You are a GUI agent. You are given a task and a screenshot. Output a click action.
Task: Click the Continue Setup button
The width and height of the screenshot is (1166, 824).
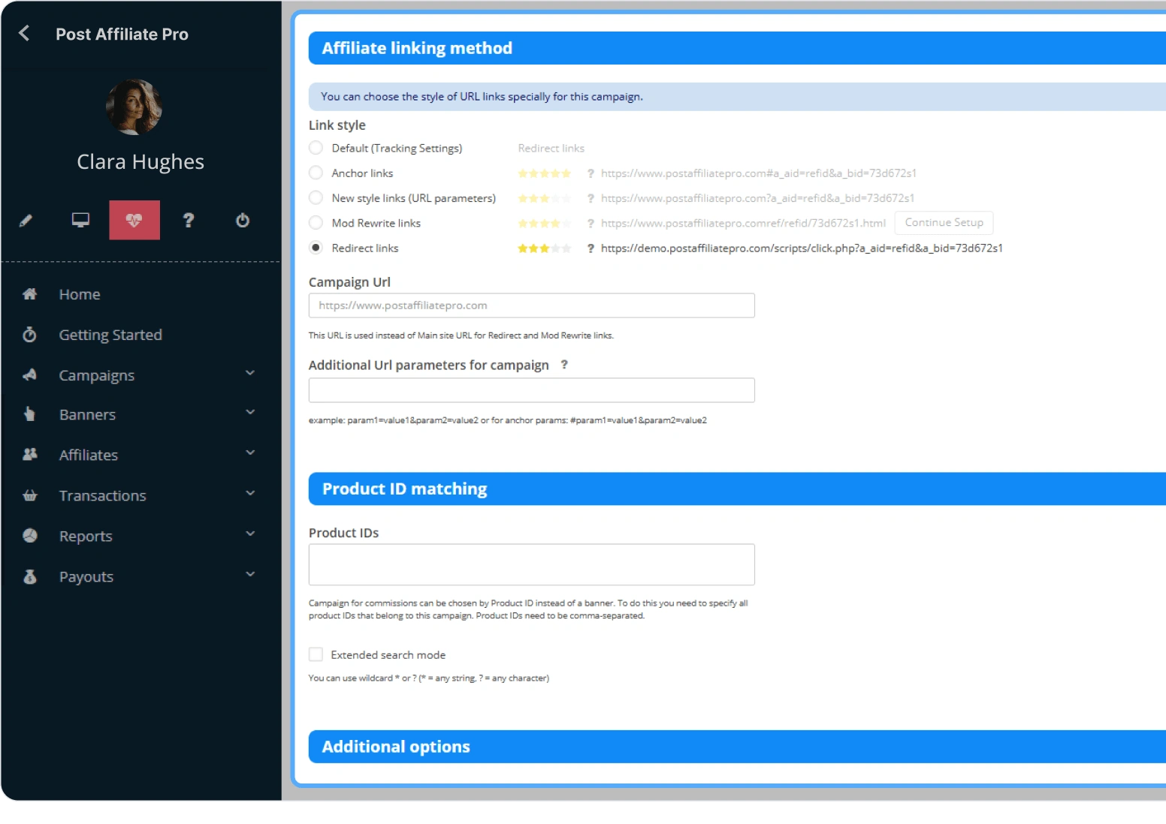click(x=944, y=223)
